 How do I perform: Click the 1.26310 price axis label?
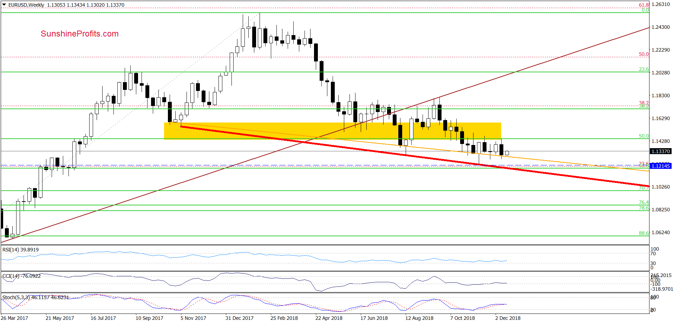(x=660, y=4)
